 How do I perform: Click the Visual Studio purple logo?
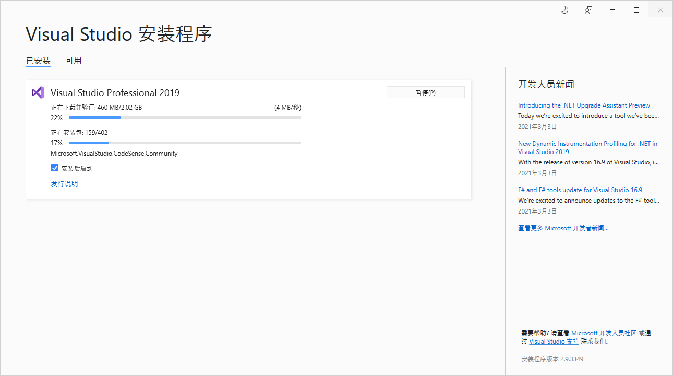click(x=38, y=92)
